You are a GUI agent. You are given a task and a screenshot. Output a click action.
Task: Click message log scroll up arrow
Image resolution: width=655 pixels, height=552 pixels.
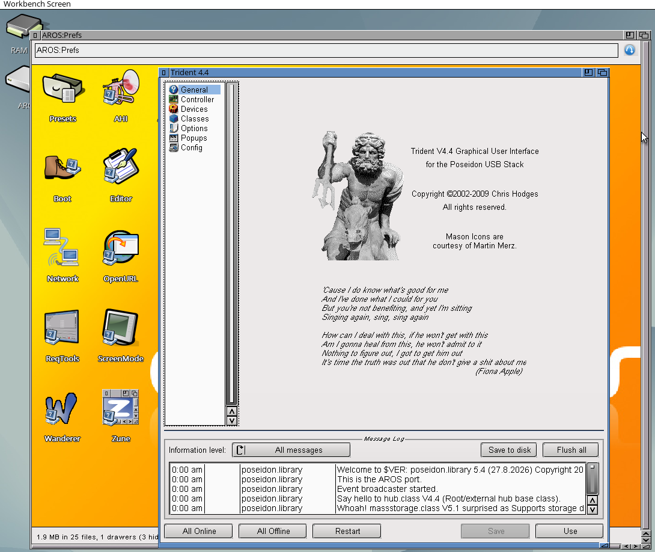(593, 500)
